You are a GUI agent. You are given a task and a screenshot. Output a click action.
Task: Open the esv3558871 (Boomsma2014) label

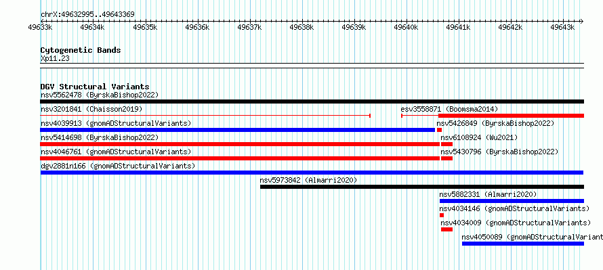pyautogui.click(x=449, y=109)
